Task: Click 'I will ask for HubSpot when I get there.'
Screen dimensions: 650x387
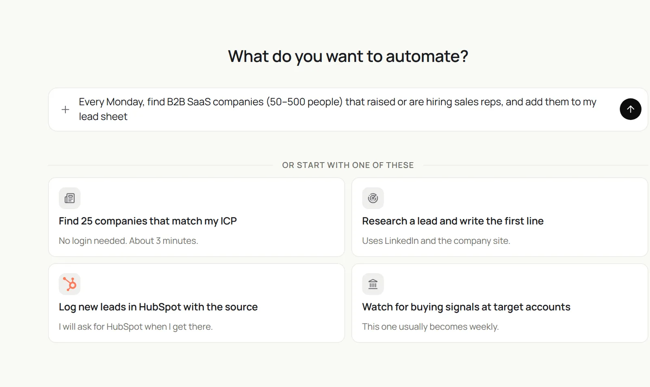Action: tap(136, 326)
